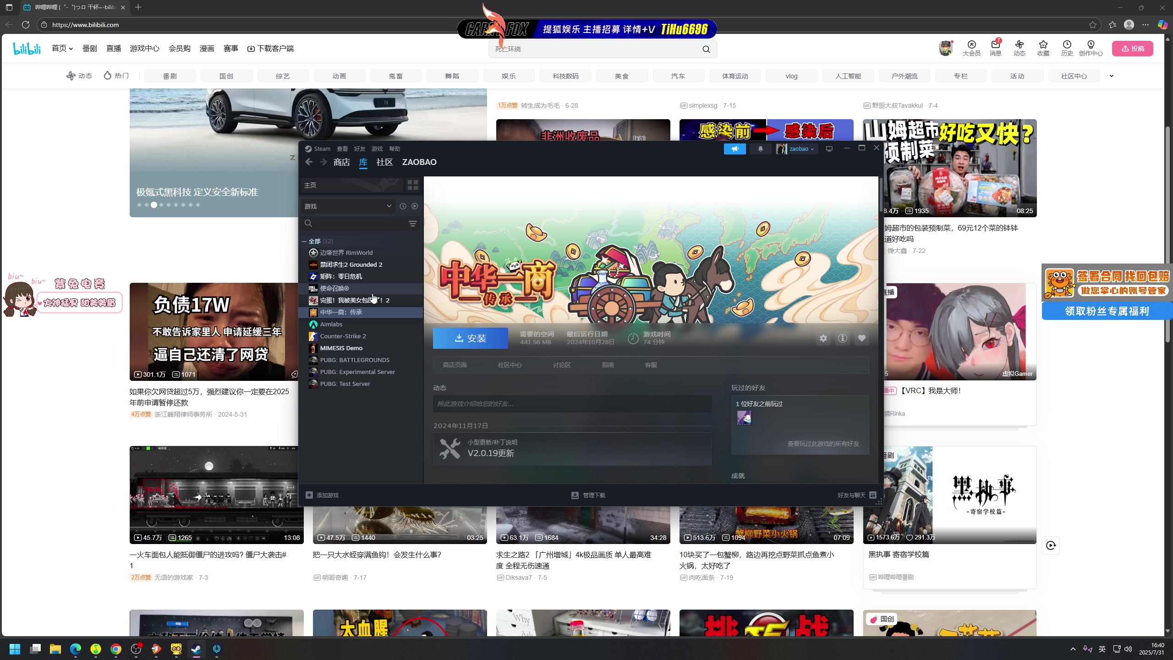Screen dimensions: 1173x660
Task: Open Steam from Windows taskbar
Action: tap(197, 649)
